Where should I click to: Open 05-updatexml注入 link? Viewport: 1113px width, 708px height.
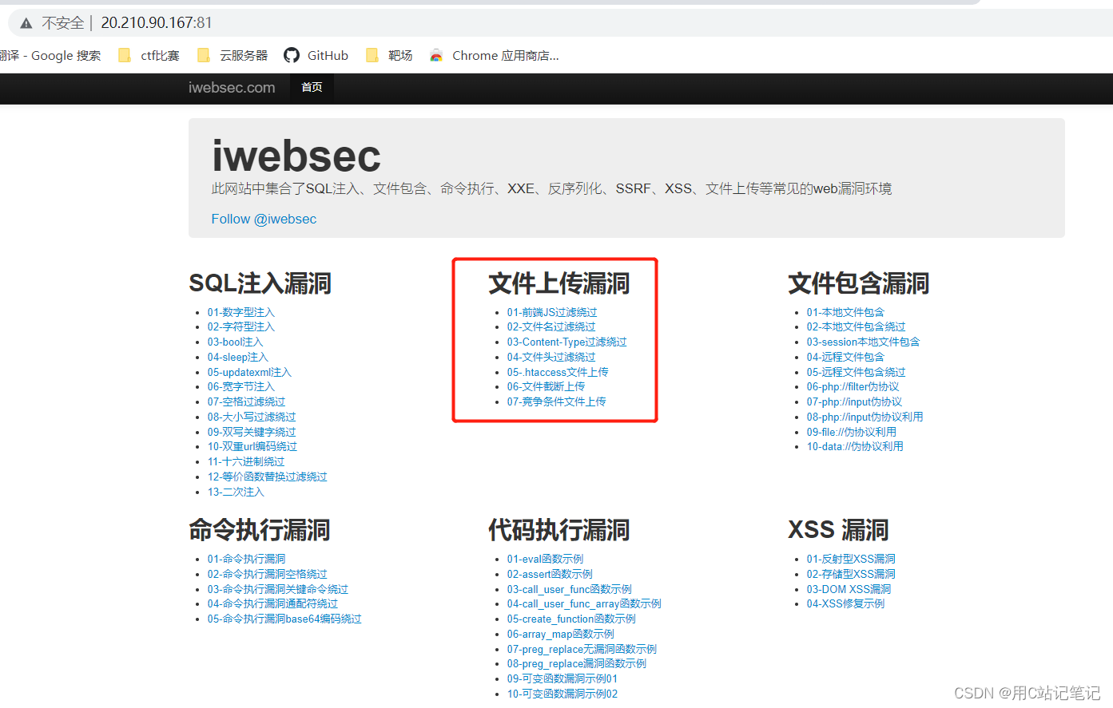coord(249,372)
